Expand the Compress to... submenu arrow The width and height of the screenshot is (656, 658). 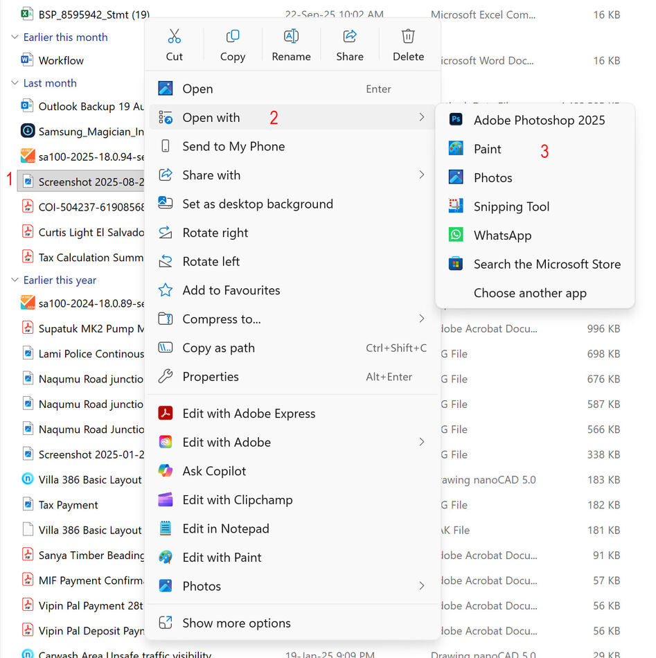point(422,319)
